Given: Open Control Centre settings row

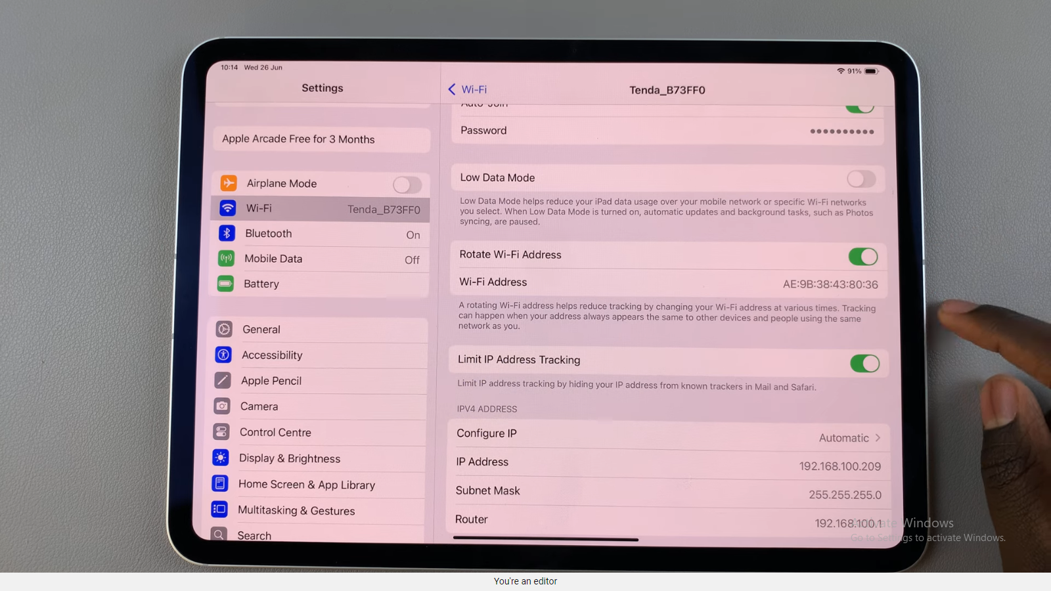Looking at the screenshot, I should pyautogui.click(x=315, y=432).
